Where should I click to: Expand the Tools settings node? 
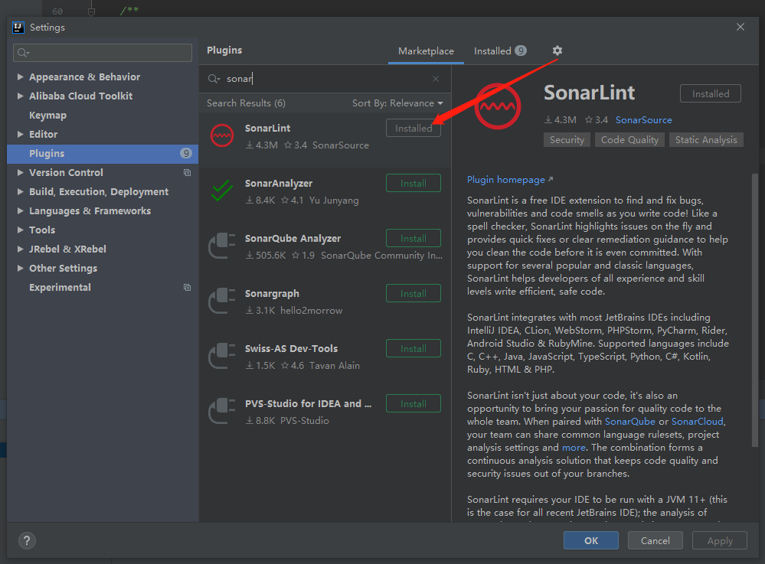(x=20, y=230)
